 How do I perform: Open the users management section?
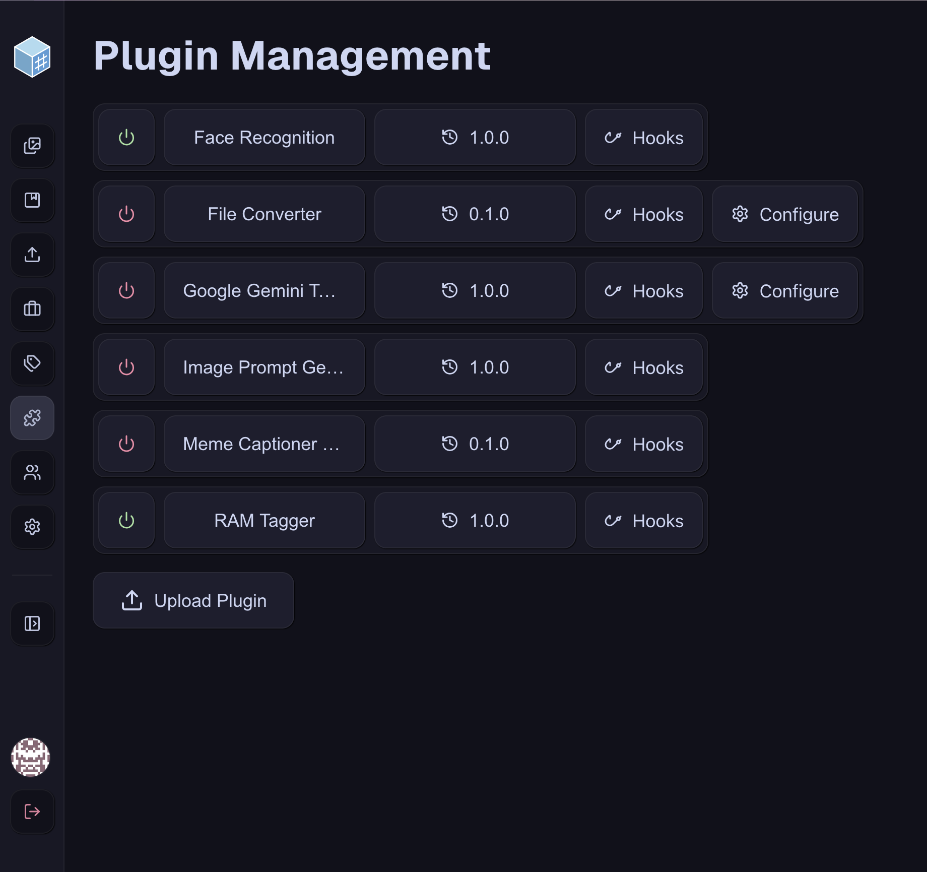pyautogui.click(x=32, y=473)
